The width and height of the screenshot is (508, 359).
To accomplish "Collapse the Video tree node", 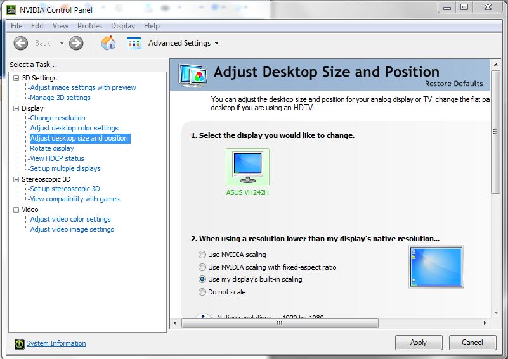I will point(16,210).
